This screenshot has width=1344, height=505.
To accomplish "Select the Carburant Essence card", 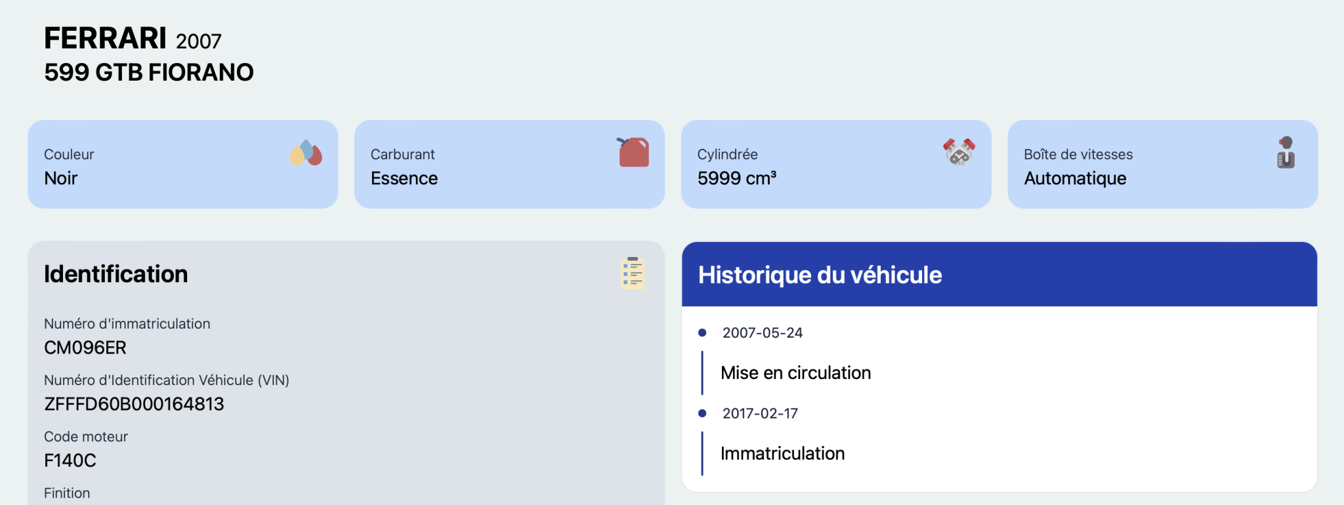I will click(x=509, y=164).
